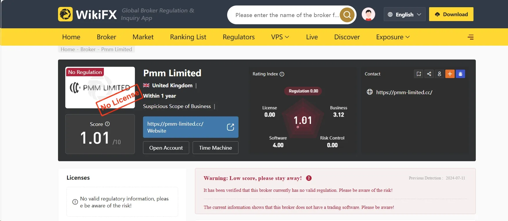Click the Rating Index info icon
Image resolution: width=508 pixels, height=221 pixels.
pyautogui.click(x=282, y=74)
